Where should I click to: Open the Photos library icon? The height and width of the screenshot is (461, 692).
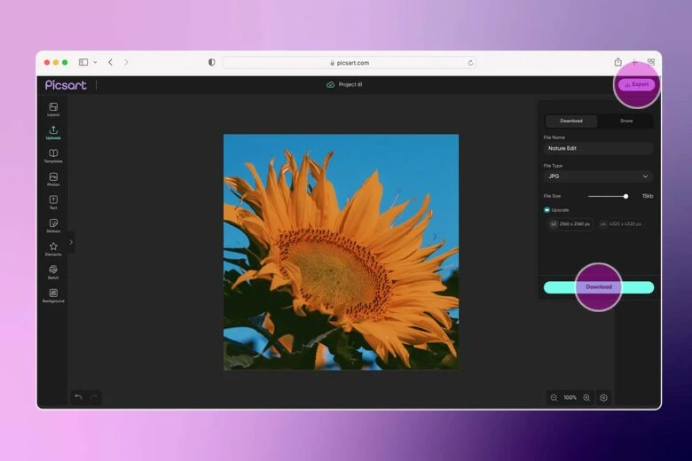pos(53,178)
